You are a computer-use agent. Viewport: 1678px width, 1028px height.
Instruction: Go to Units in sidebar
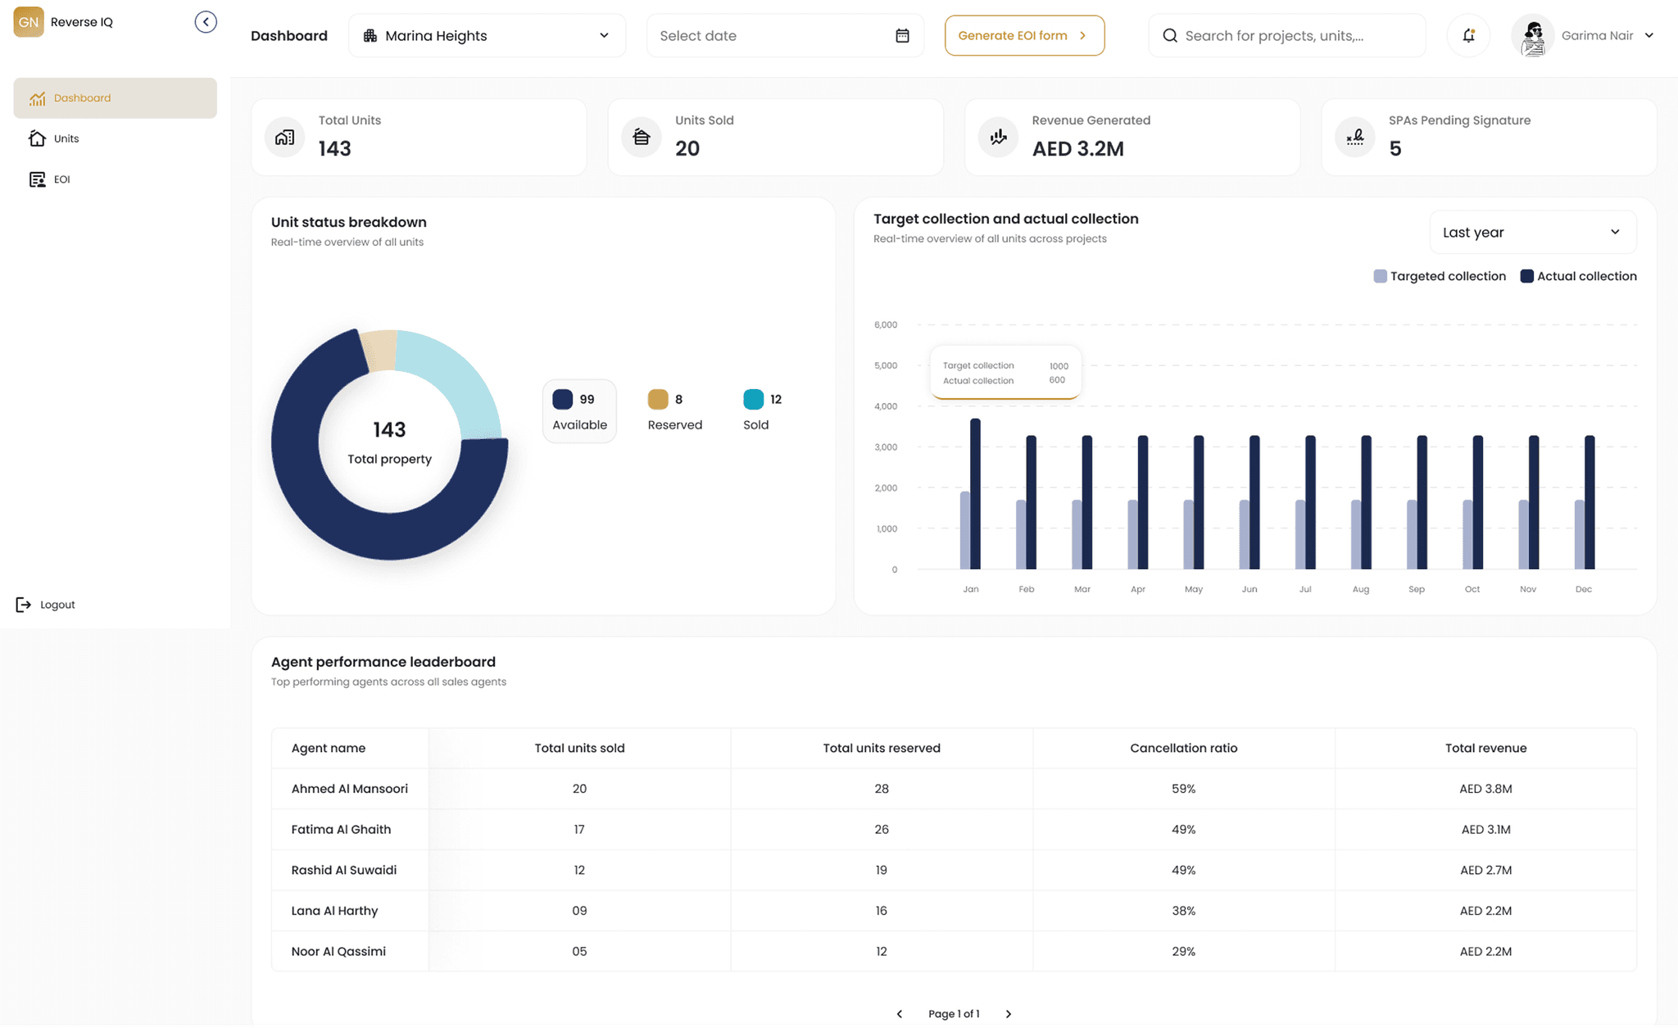click(x=66, y=138)
